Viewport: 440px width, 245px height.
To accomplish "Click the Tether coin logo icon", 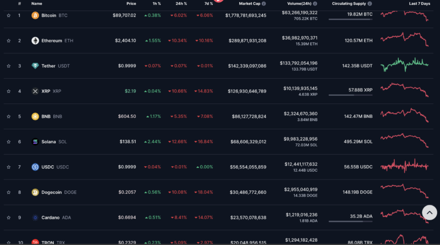I will pyautogui.click(x=35, y=66).
